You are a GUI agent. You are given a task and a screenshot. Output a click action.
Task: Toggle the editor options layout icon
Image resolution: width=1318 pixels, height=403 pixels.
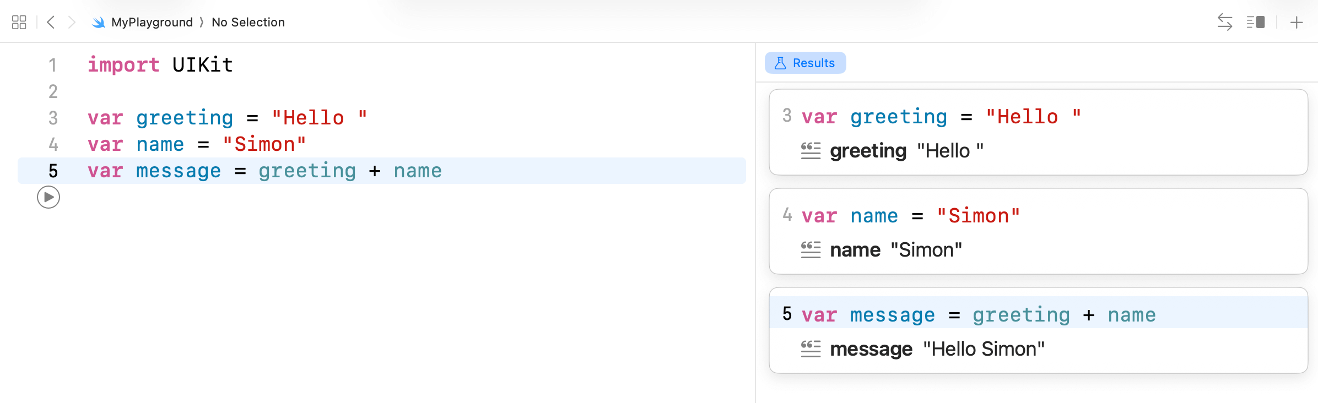(1256, 22)
